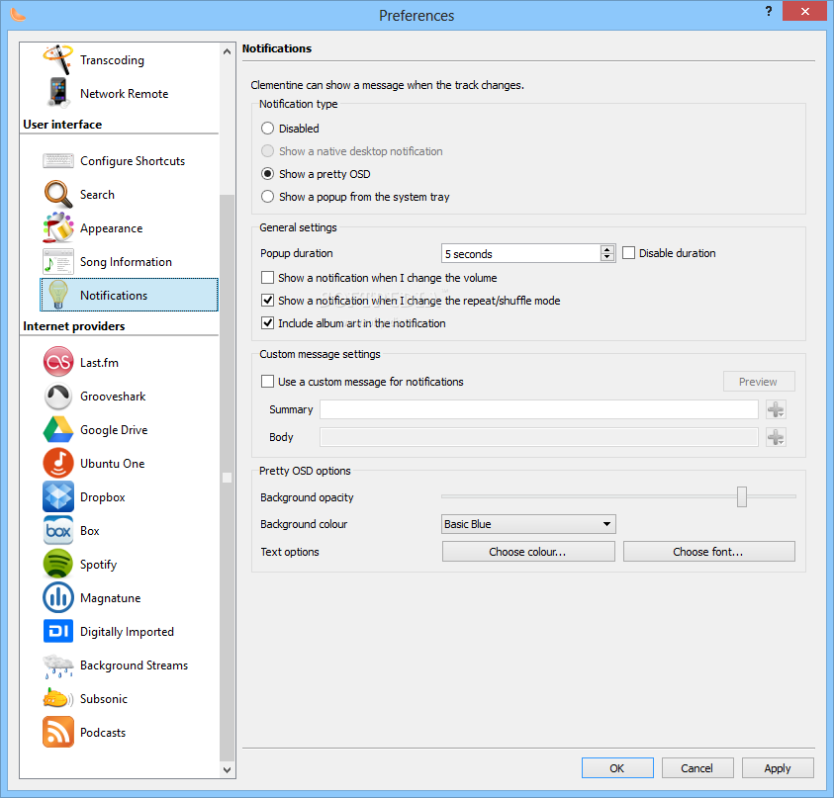Click the question mark help icon
The width and height of the screenshot is (834, 798).
[768, 11]
